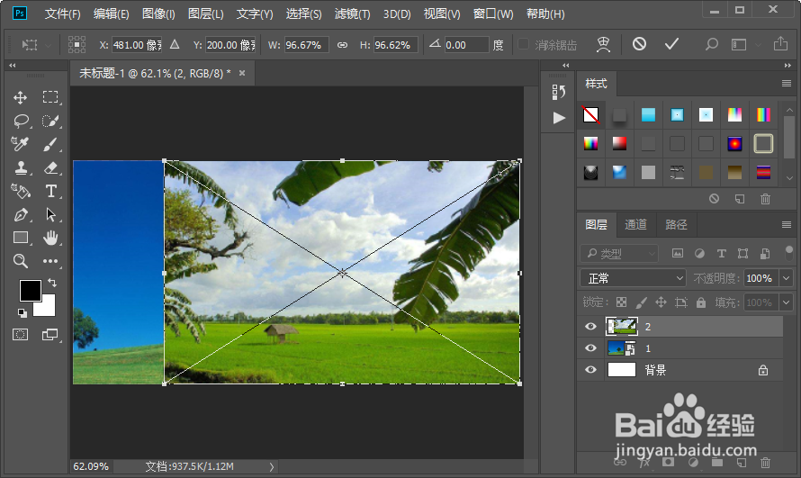Select the Eyedropper tool

pyautogui.click(x=20, y=145)
